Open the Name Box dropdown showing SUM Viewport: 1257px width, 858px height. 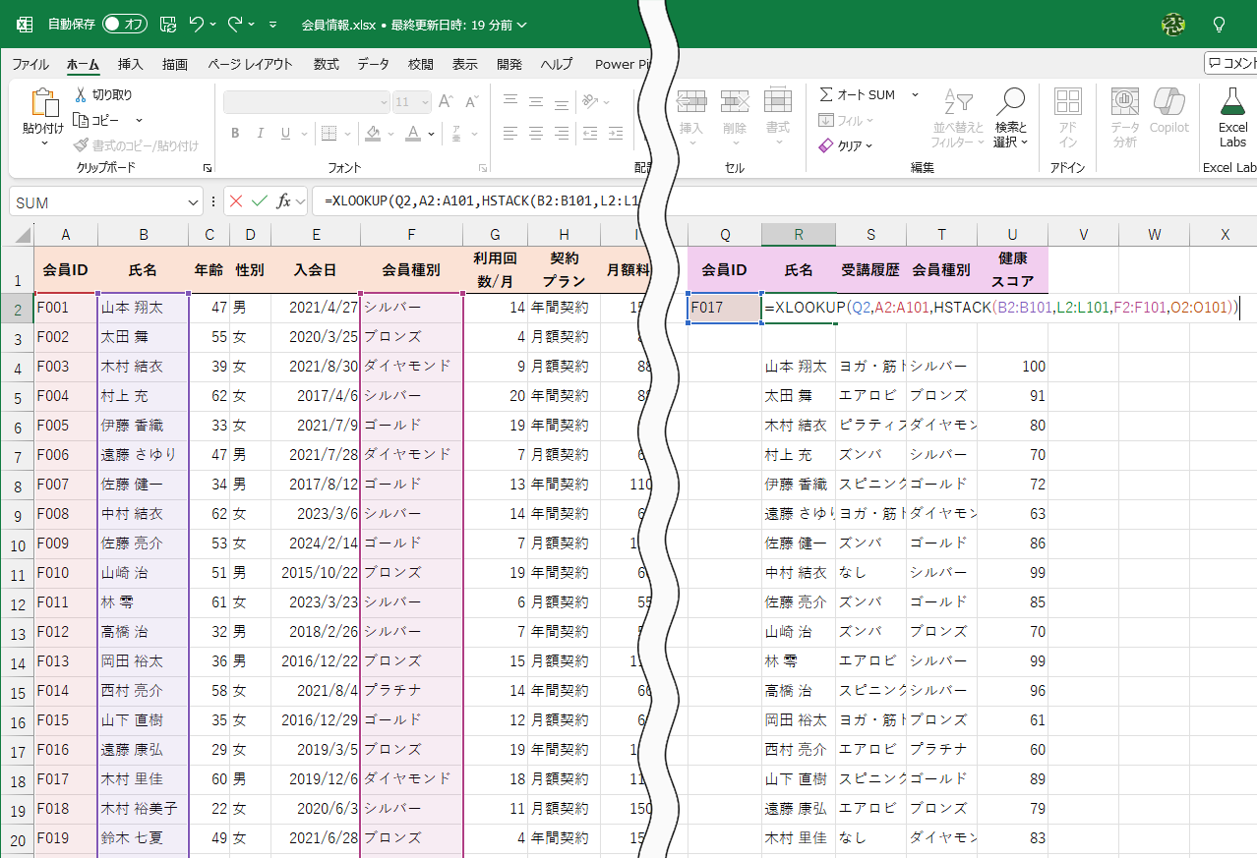[191, 202]
